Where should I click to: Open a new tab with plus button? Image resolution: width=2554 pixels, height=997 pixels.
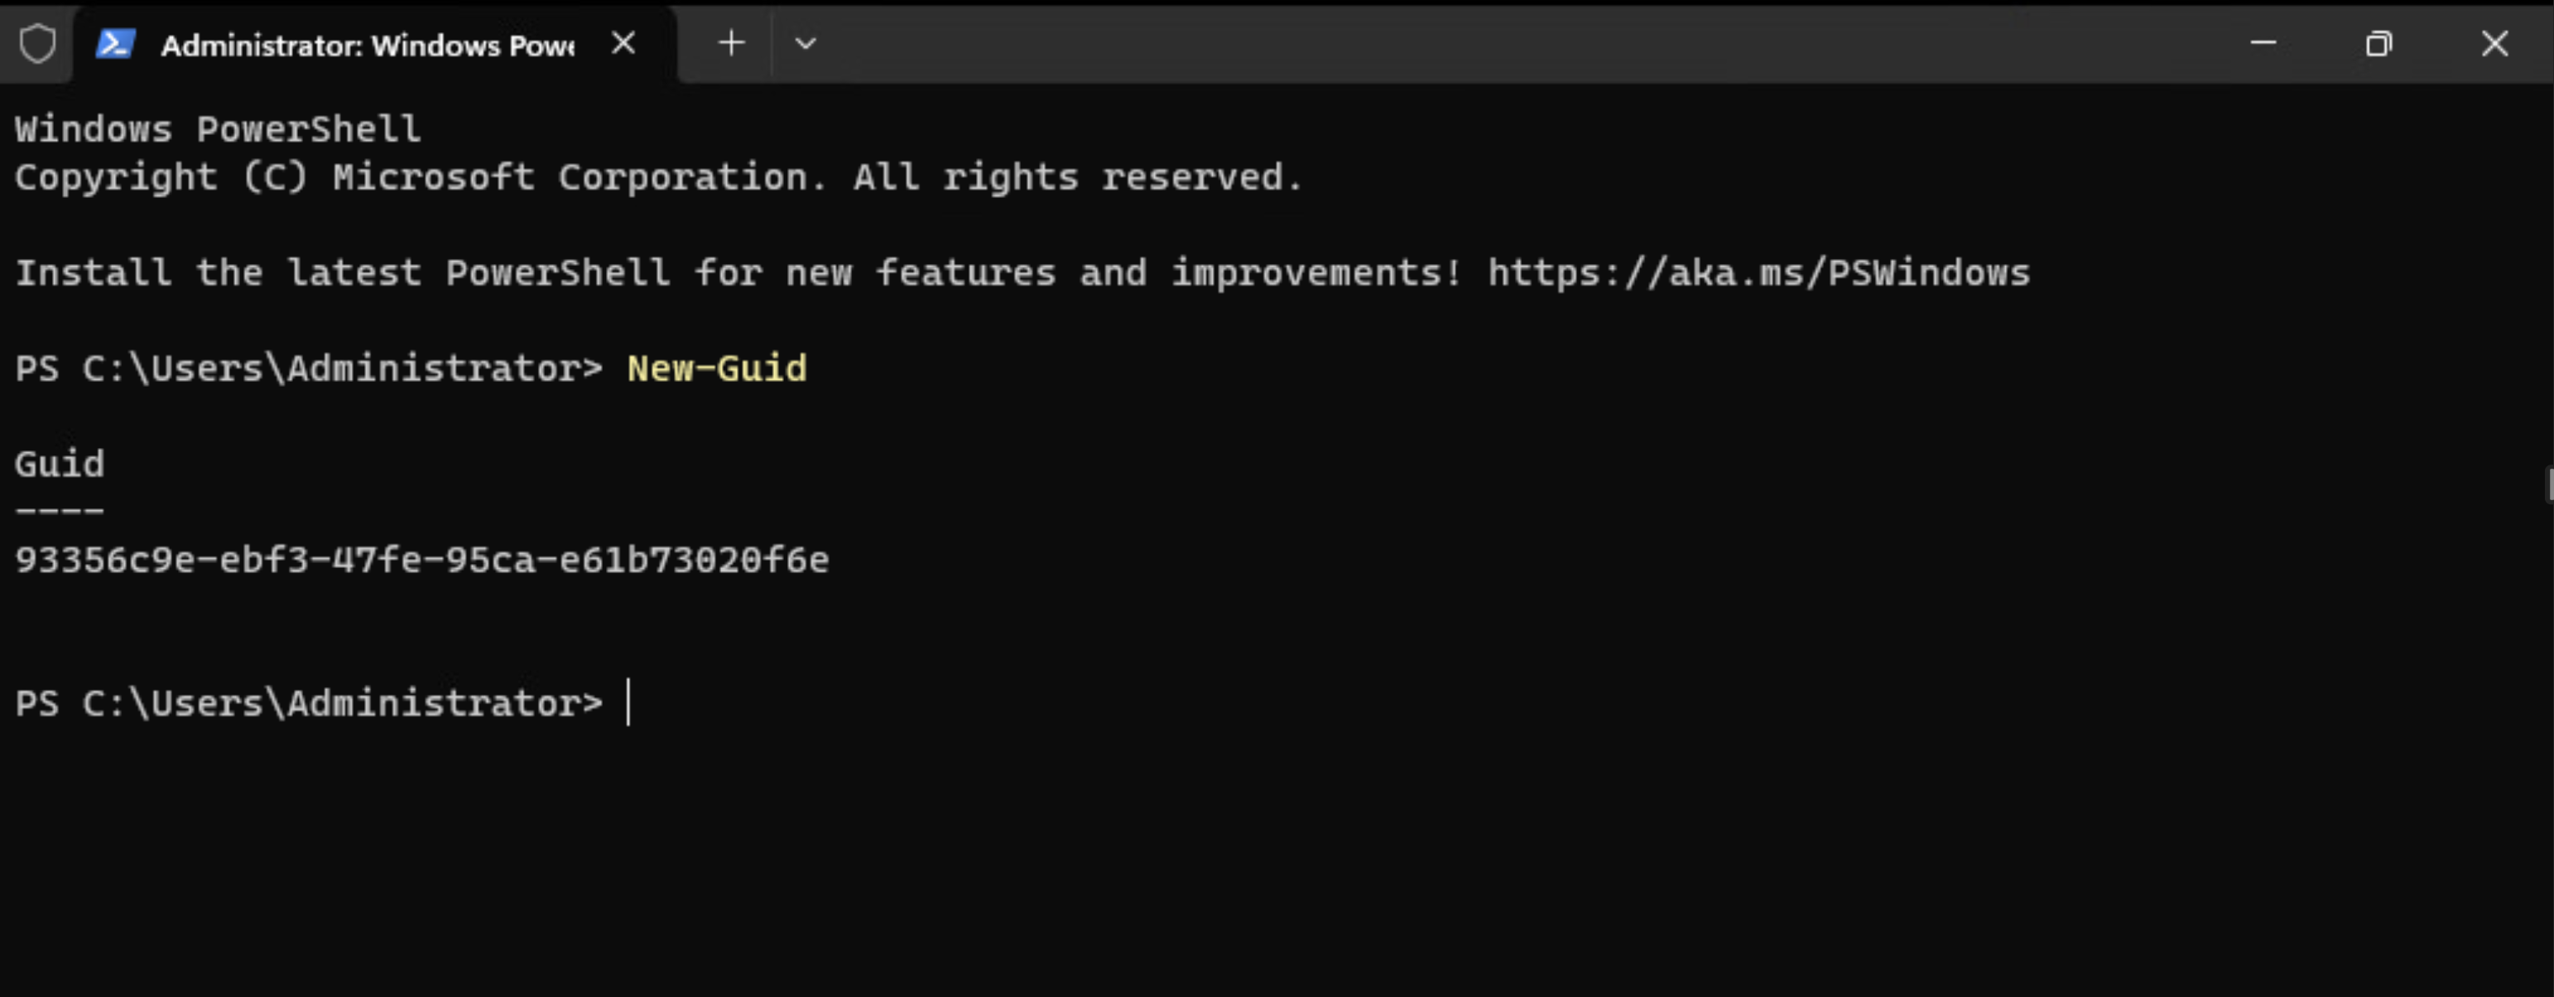[731, 43]
